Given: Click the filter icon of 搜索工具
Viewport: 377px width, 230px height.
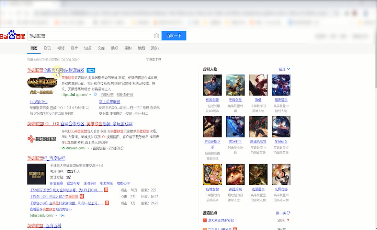Looking at the screenshot, I should click(147, 60).
